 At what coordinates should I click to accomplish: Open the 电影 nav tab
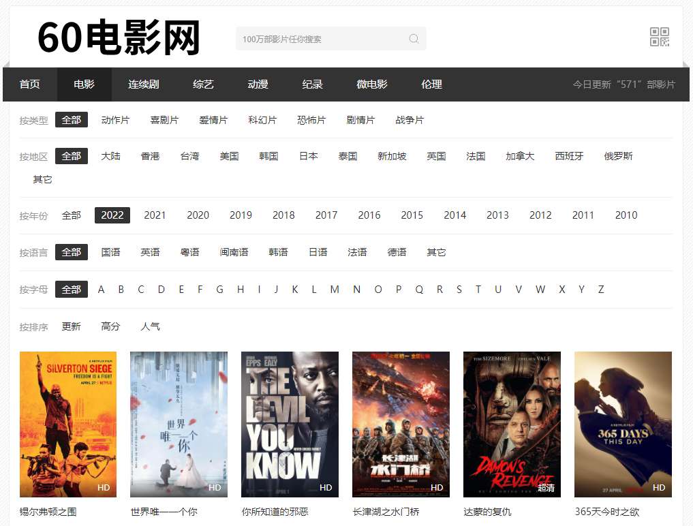point(84,84)
